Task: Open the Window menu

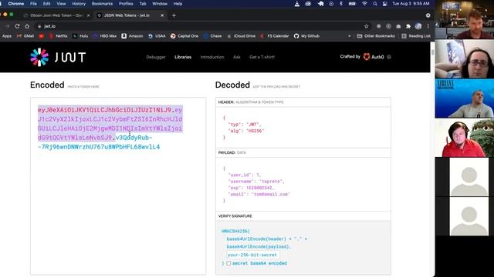Action: click(160, 4)
